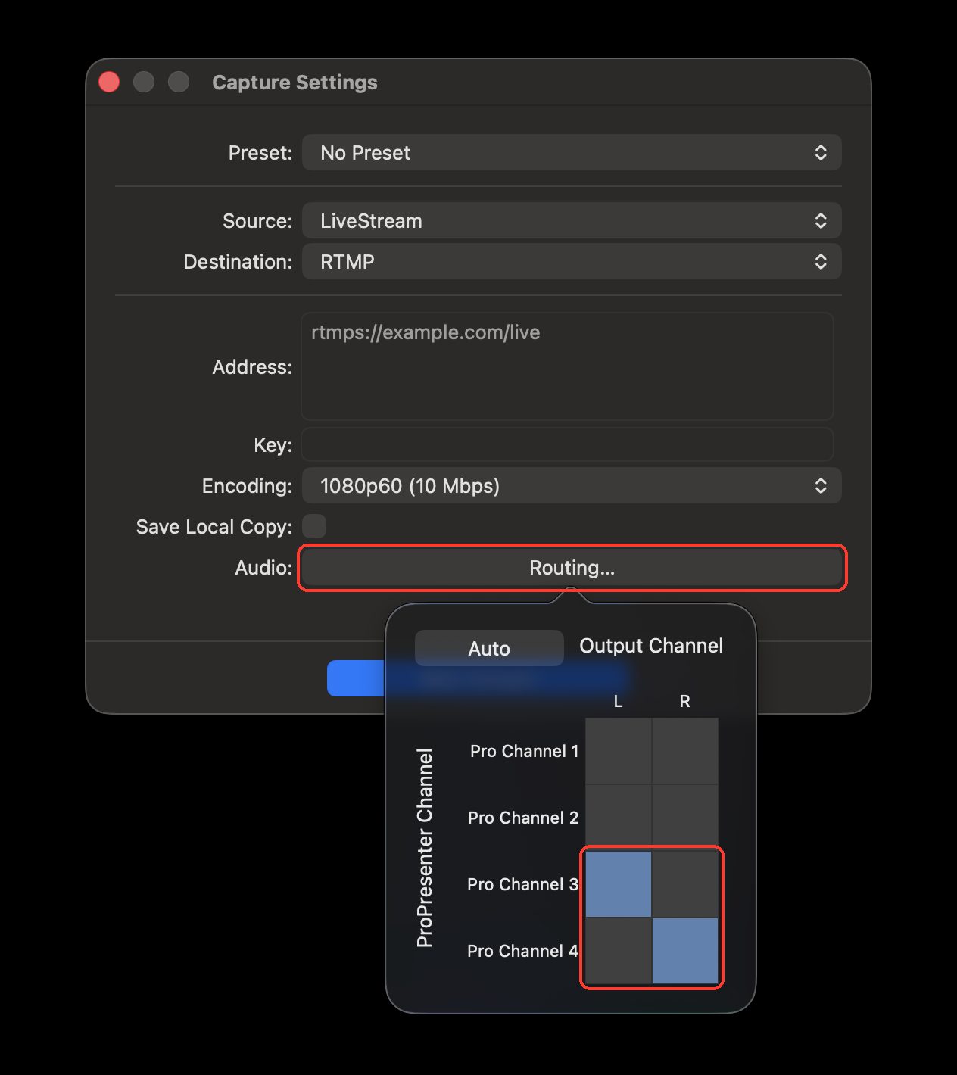Click the Pro Channel 2 label
The image size is (957, 1075).
[x=523, y=818]
